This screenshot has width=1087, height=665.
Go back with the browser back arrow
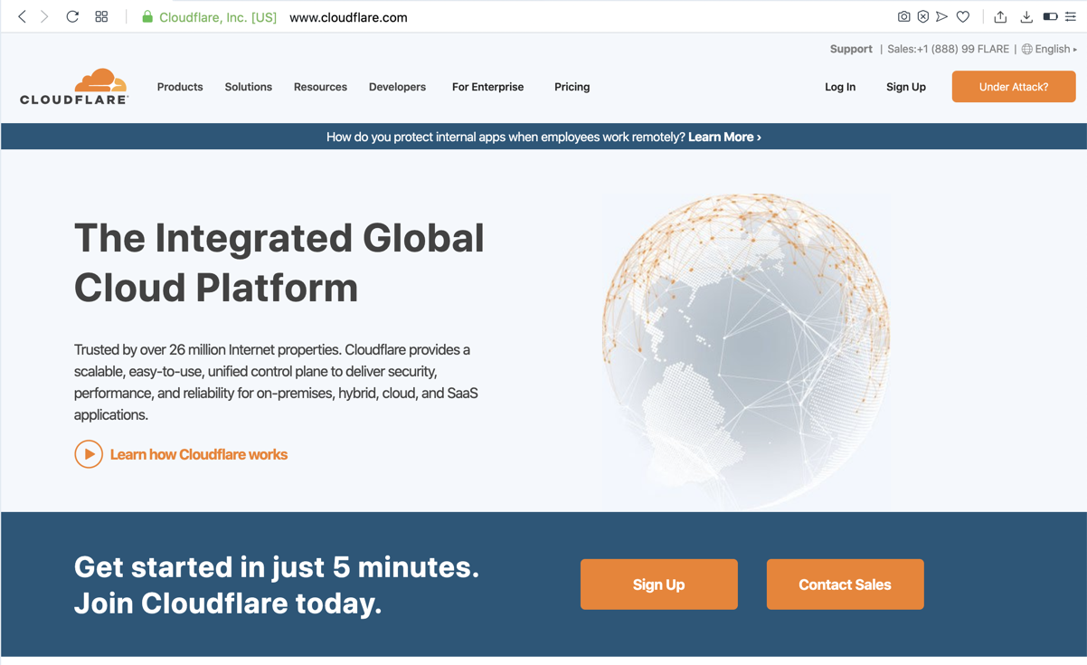tap(23, 17)
